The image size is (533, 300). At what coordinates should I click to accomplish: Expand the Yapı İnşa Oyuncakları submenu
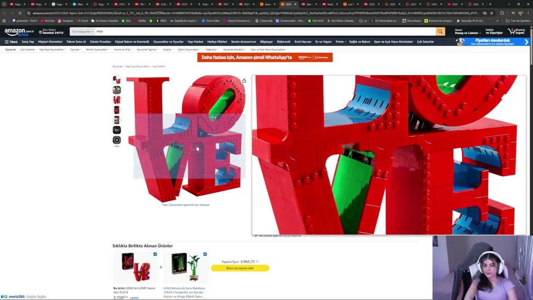(52, 50)
